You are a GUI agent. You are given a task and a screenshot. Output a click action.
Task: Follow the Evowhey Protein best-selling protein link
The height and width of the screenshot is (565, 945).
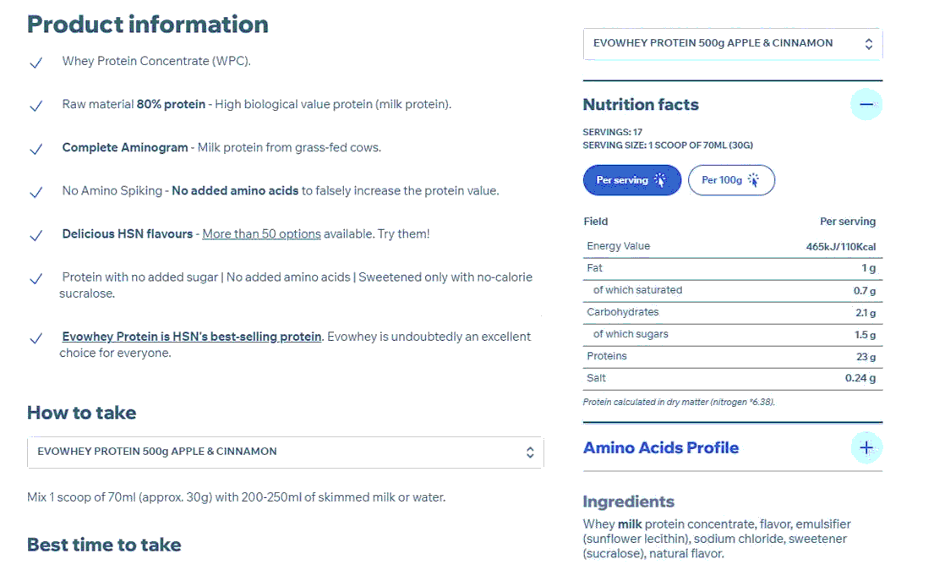point(192,337)
